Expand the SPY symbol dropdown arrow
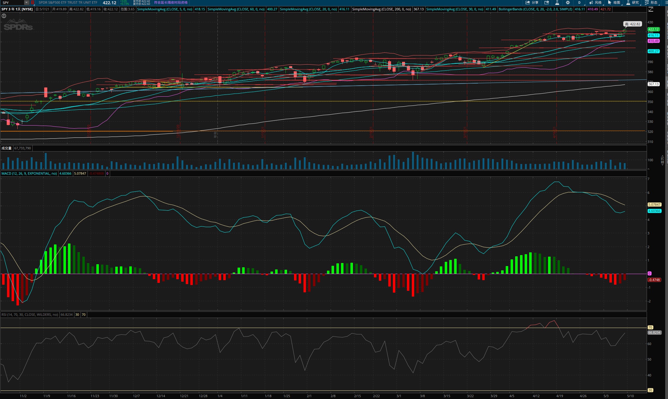 tap(27, 2)
